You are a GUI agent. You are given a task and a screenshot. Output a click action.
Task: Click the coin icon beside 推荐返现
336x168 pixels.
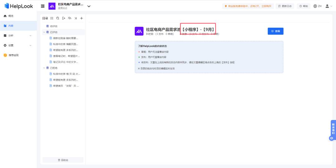click(x=5, y=55)
